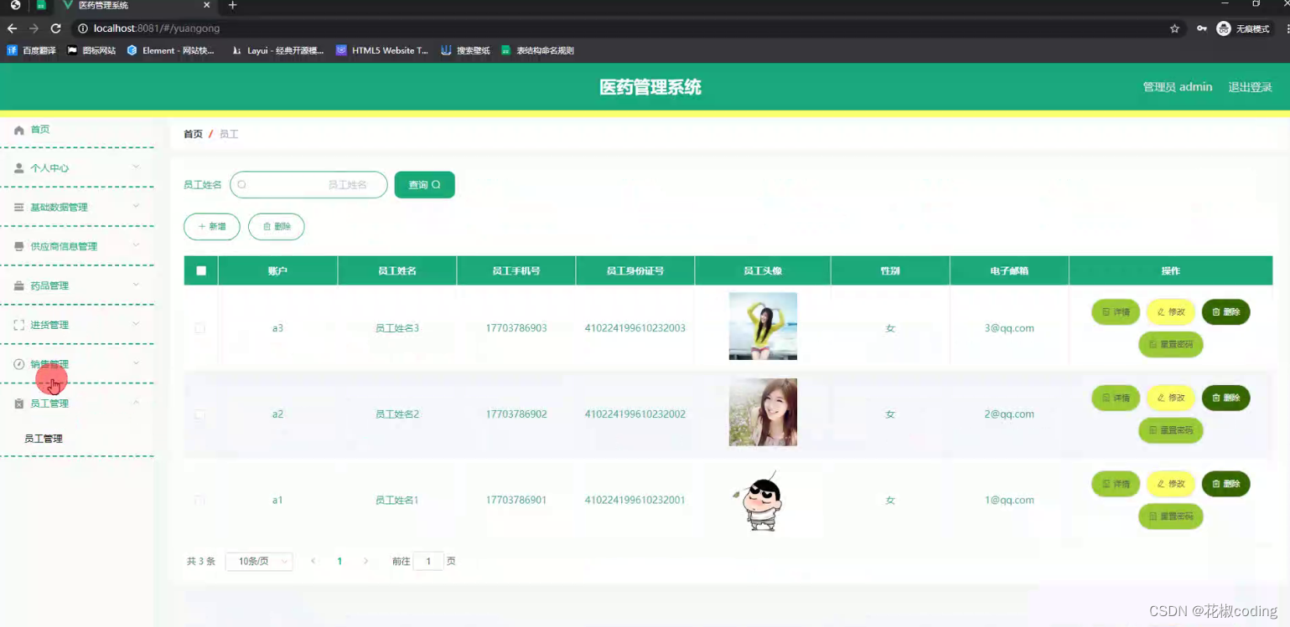Viewport: 1290px width, 627px height.
Task: Click employee a2's avatar thumbnail
Action: tap(762, 412)
